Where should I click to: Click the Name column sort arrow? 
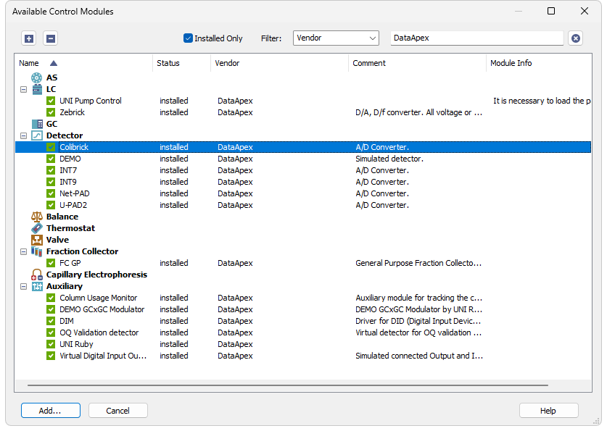pyautogui.click(x=54, y=63)
